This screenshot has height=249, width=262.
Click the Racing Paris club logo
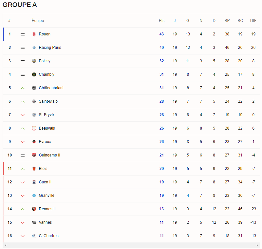[34, 48]
